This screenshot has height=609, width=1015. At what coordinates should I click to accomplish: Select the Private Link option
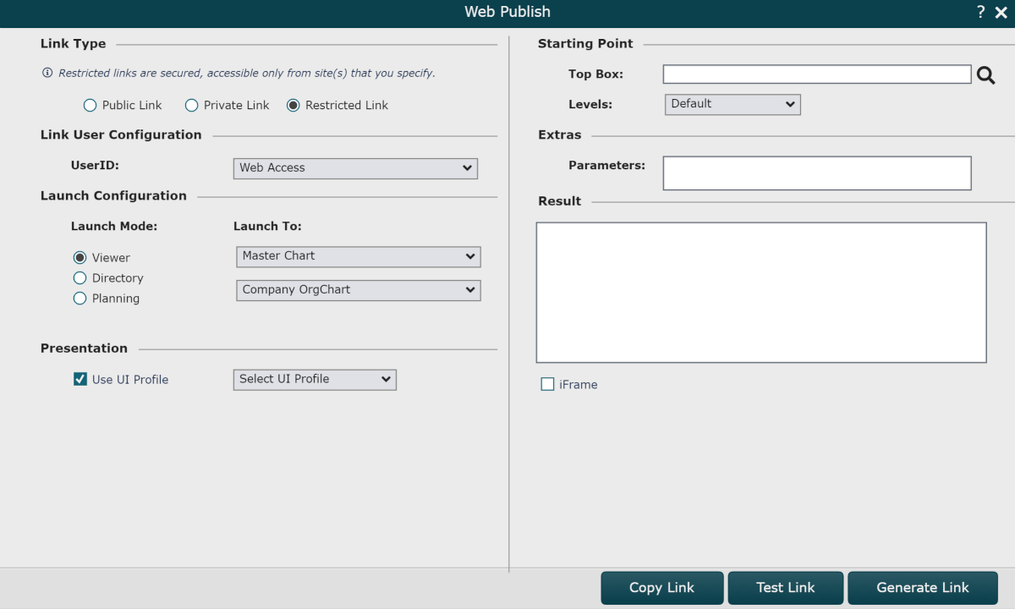(192, 106)
